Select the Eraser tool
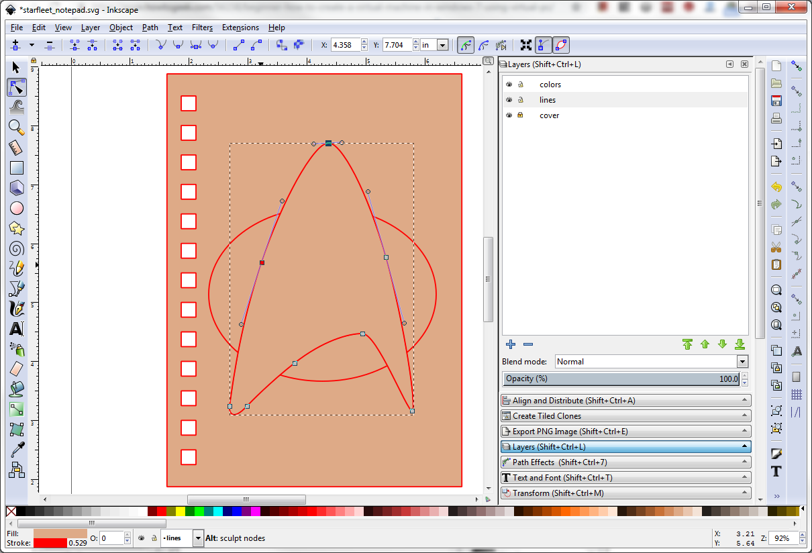 [x=17, y=368]
